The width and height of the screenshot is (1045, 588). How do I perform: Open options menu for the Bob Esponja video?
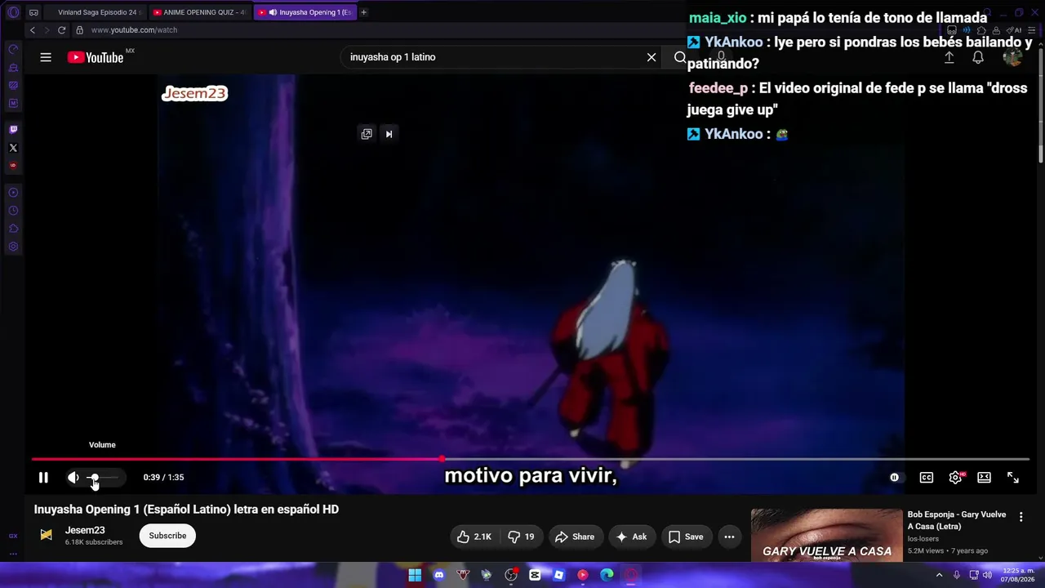(1021, 517)
